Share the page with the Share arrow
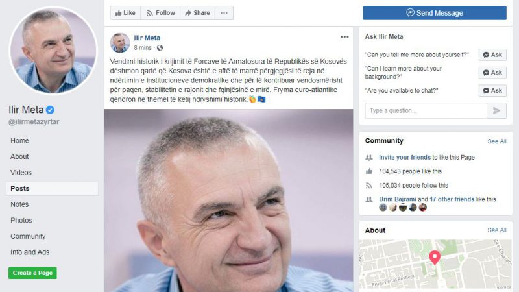The image size is (519, 292). [198, 13]
